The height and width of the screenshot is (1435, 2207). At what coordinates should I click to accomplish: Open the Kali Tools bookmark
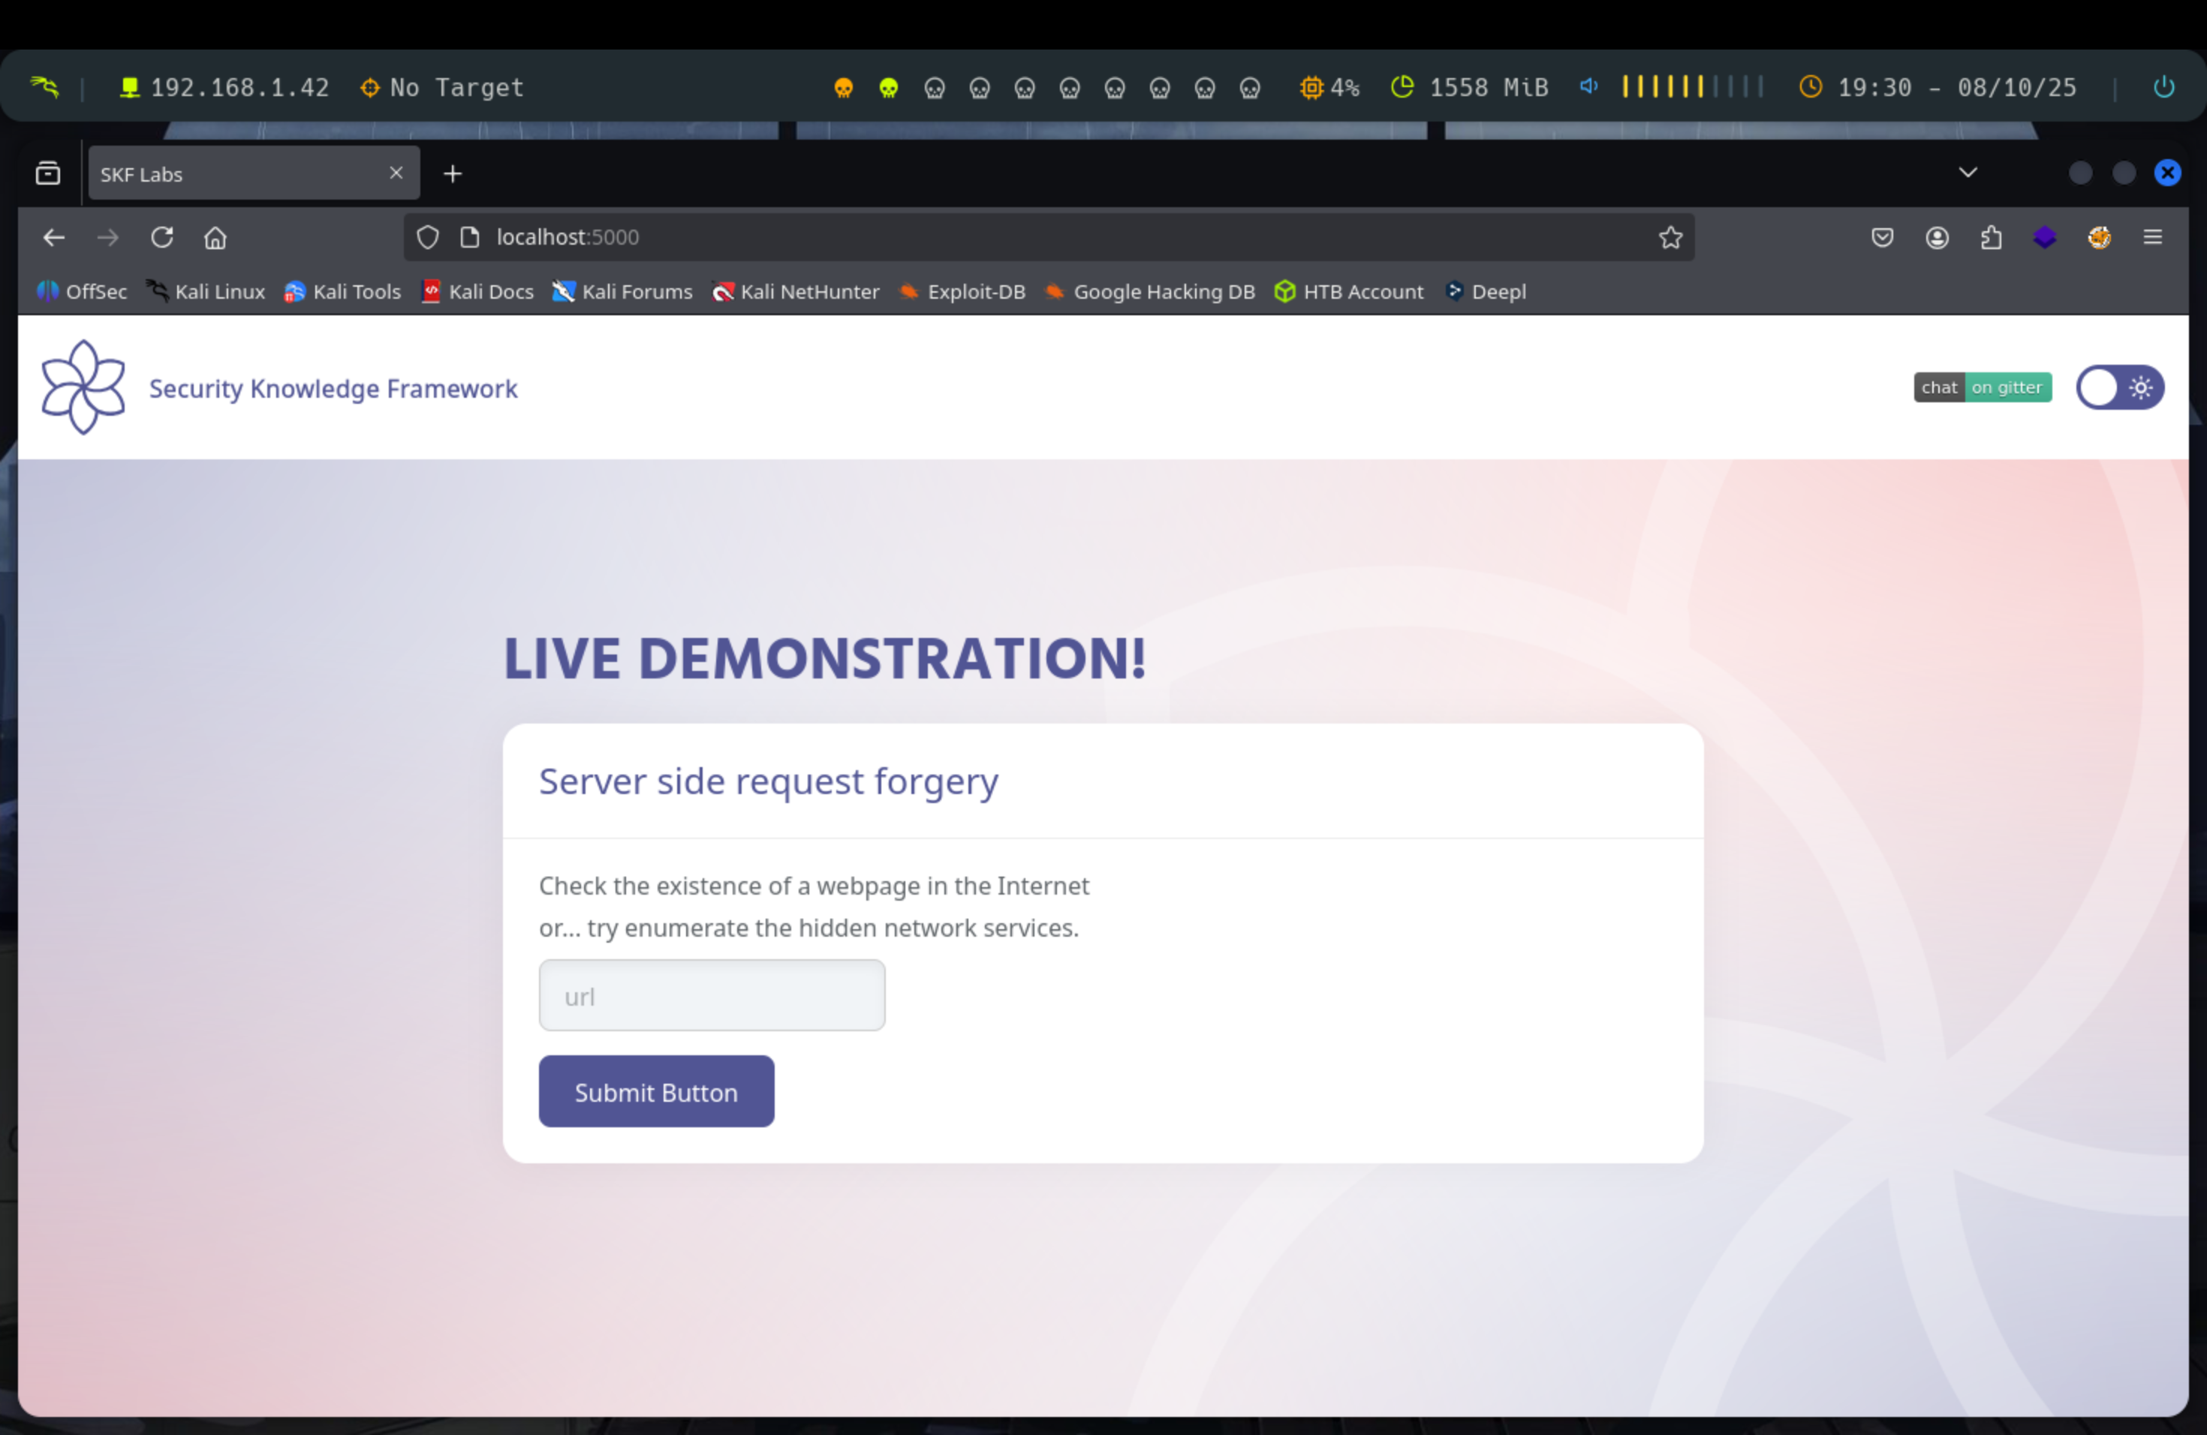tap(343, 292)
